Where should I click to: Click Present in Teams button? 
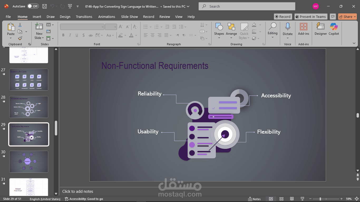click(x=311, y=17)
